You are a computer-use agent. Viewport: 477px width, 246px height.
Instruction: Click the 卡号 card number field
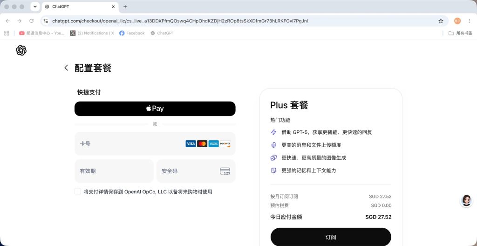coord(155,143)
